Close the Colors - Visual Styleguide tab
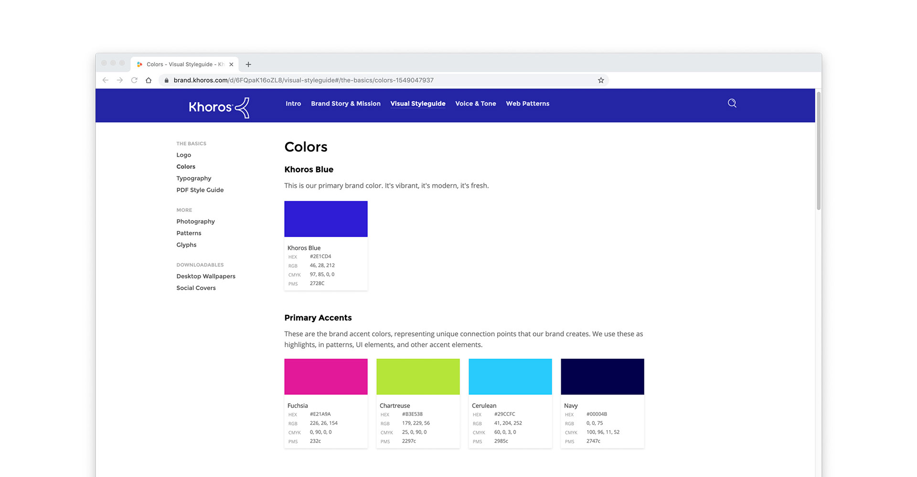 click(231, 64)
